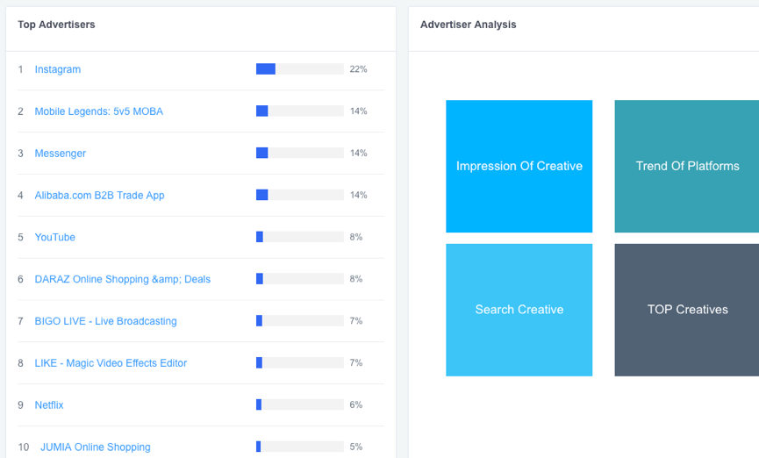Click DARAZ Online Shopping link
The height and width of the screenshot is (458, 759).
click(x=122, y=280)
